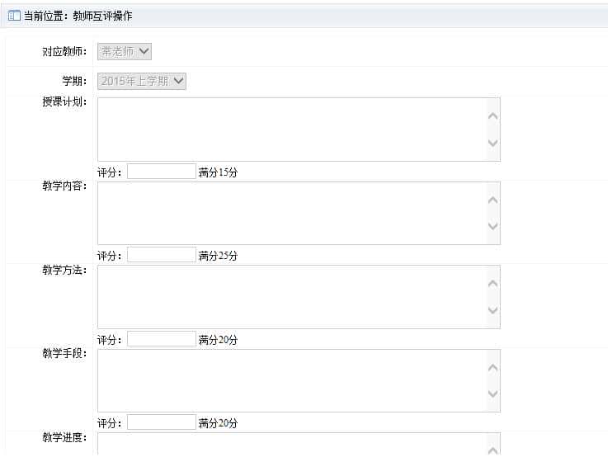The width and height of the screenshot is (608, 476).
Task: Click scroll up arrow in 授课计划 box
Action: point(493,115)
